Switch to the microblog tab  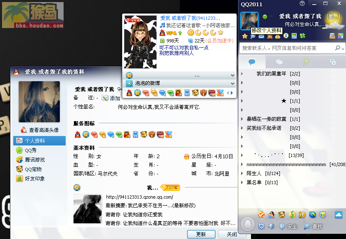(306, 62)
